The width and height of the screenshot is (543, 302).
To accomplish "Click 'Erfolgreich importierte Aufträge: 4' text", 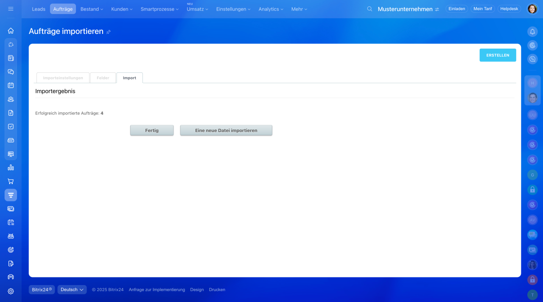I will tap(69, 113).
